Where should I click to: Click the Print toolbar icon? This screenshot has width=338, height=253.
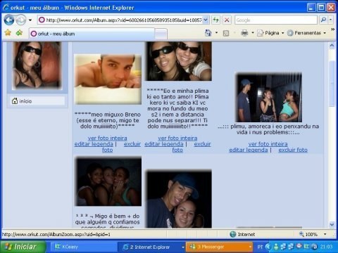tap(244, 33)
